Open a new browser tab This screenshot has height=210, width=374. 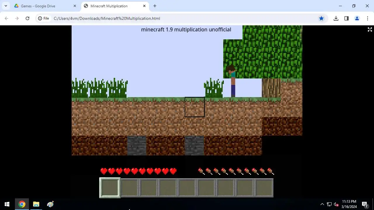[155, 6]
